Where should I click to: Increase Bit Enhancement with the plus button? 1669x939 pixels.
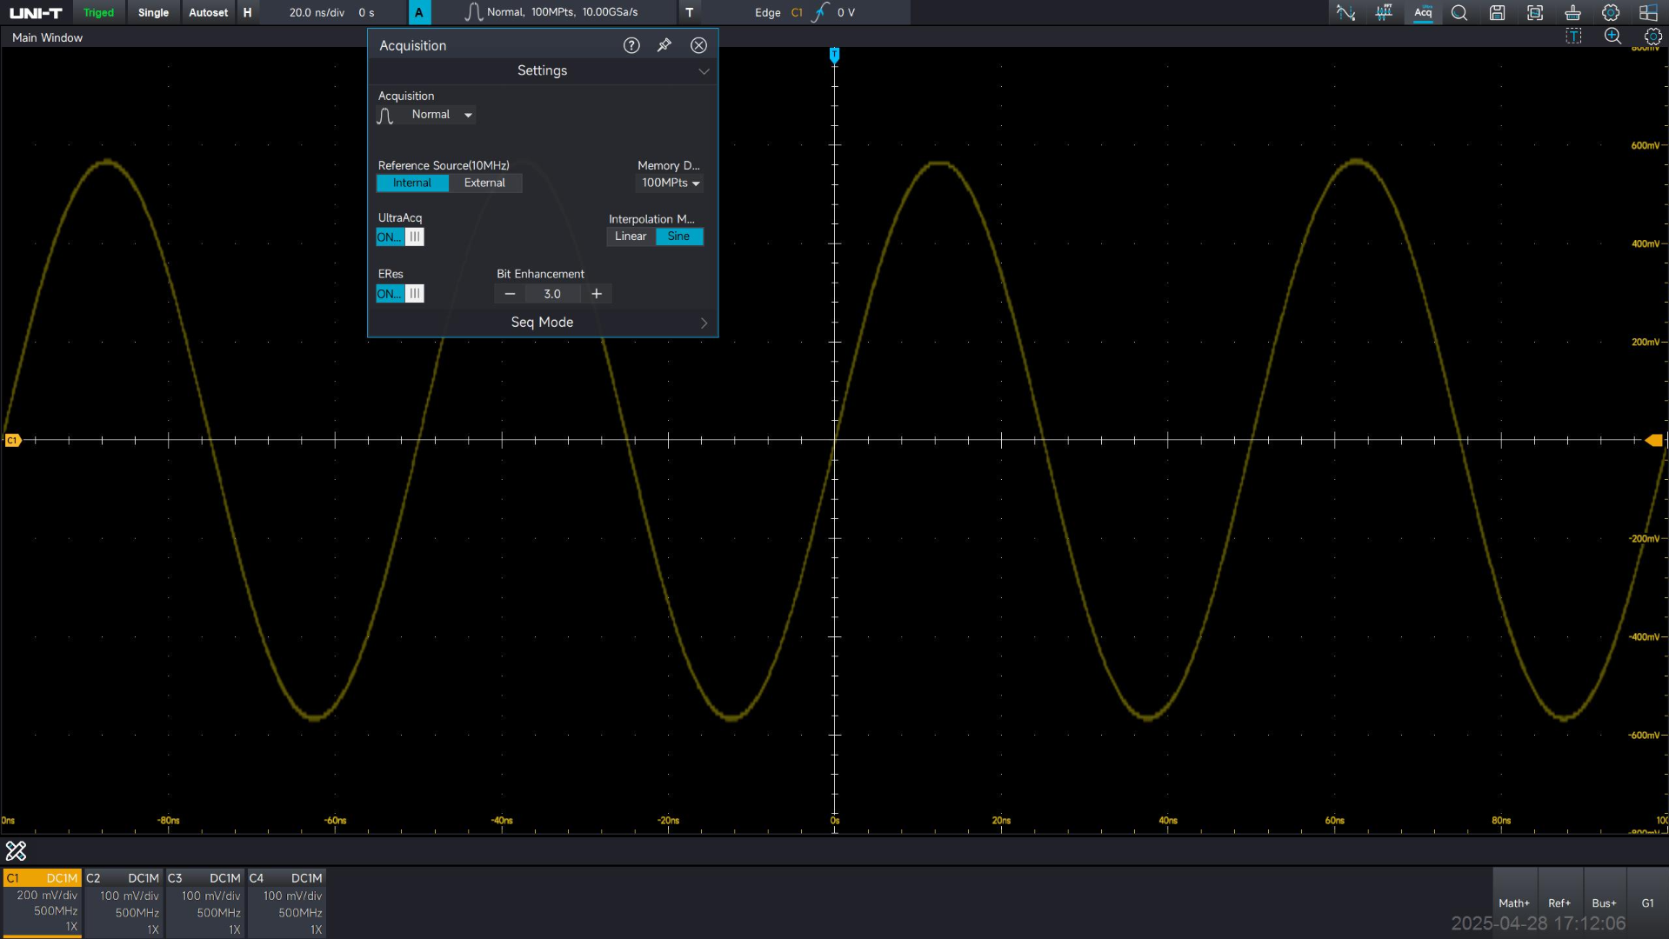[x=597, y=294]
